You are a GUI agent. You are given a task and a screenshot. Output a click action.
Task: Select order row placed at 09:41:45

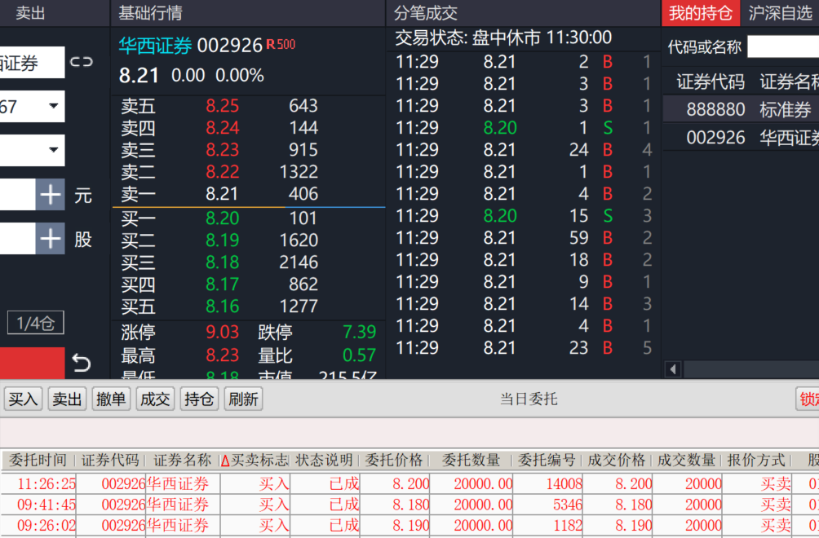(x=409, y=505)
